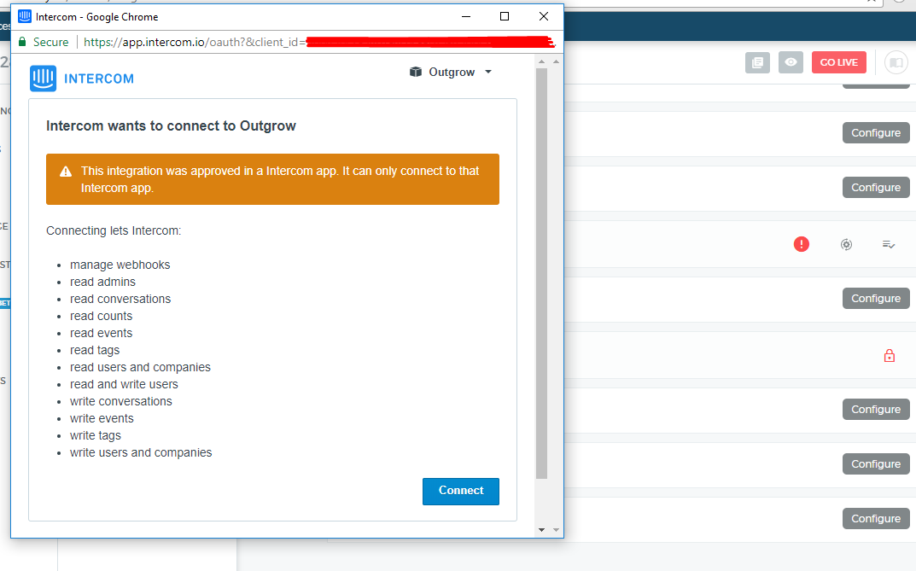Viewport: 916px width, 571px height.
Task: Minimize the Intercom Chrome window
Action: [466, 16]
